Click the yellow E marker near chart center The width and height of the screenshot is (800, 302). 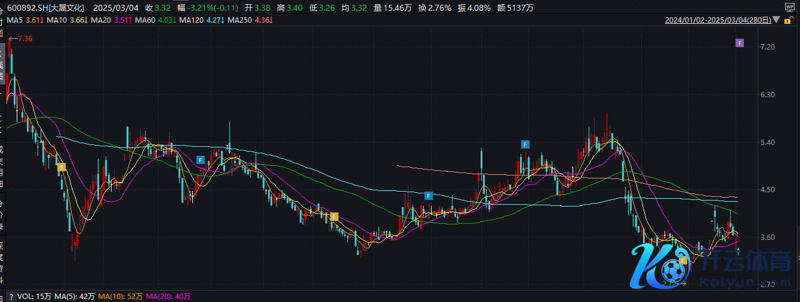[x=334, y=216]
